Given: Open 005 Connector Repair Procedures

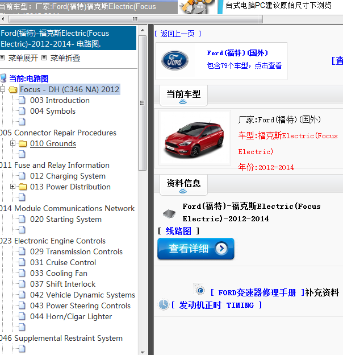Looking at the screenshot, I should tap(58, 133).
